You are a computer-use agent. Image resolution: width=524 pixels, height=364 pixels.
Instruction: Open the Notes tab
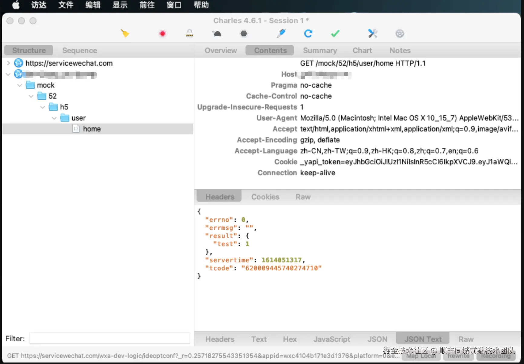[x=400, y=50]
